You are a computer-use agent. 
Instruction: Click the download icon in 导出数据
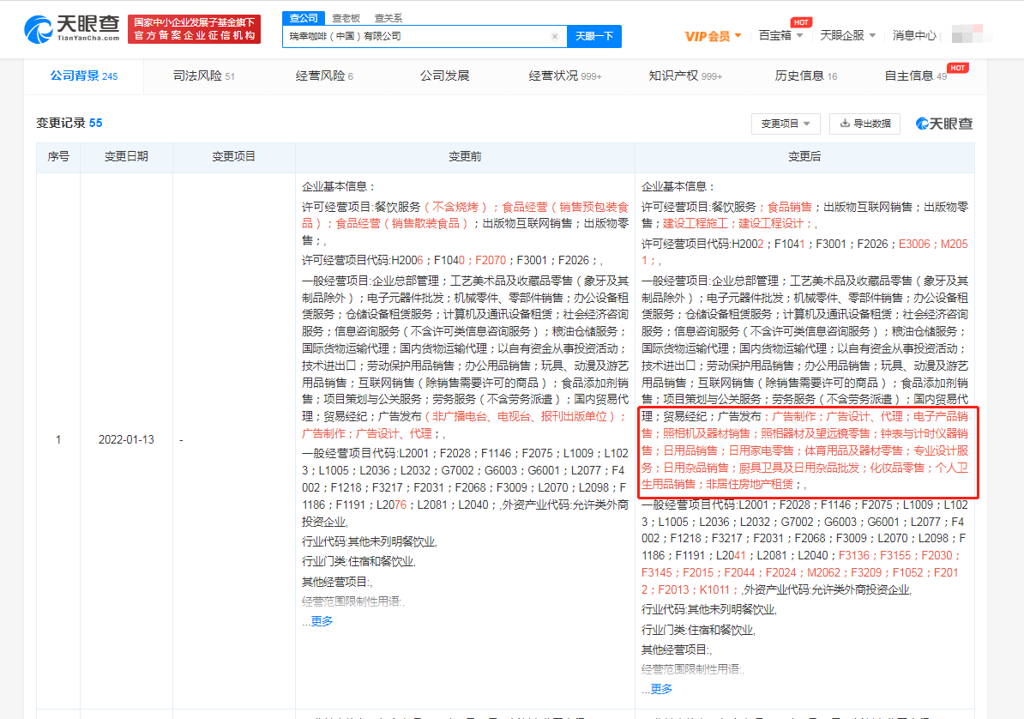pyautogui.click(x=845, y=124)
